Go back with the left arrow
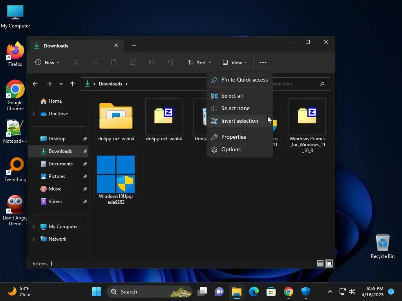Viewport: 402px width, 301px height. point(35,84)
